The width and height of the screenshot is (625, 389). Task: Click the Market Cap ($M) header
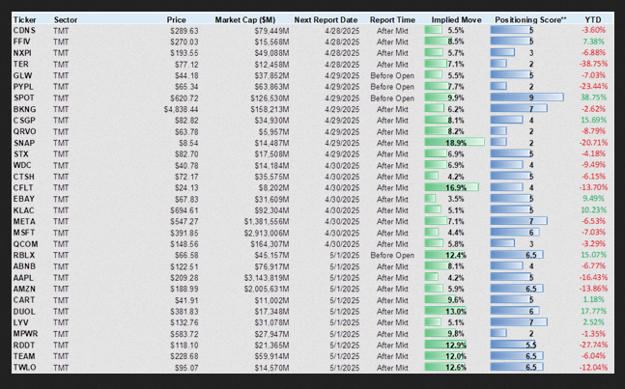tap(245, 20)
